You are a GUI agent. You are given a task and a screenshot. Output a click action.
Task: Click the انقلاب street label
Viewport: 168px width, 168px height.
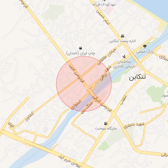click(123, 100)
